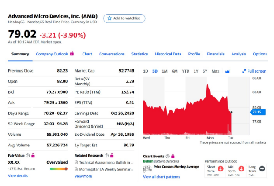Viewport: 274px width, 186px height.
Task: Switch chart range to 1M
Action: coord(165,71)
